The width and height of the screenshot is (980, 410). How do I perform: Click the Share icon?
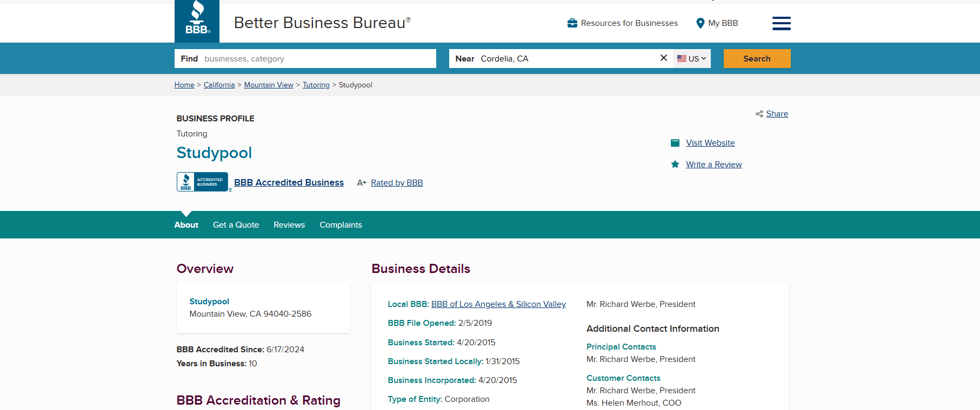[759, 114]
